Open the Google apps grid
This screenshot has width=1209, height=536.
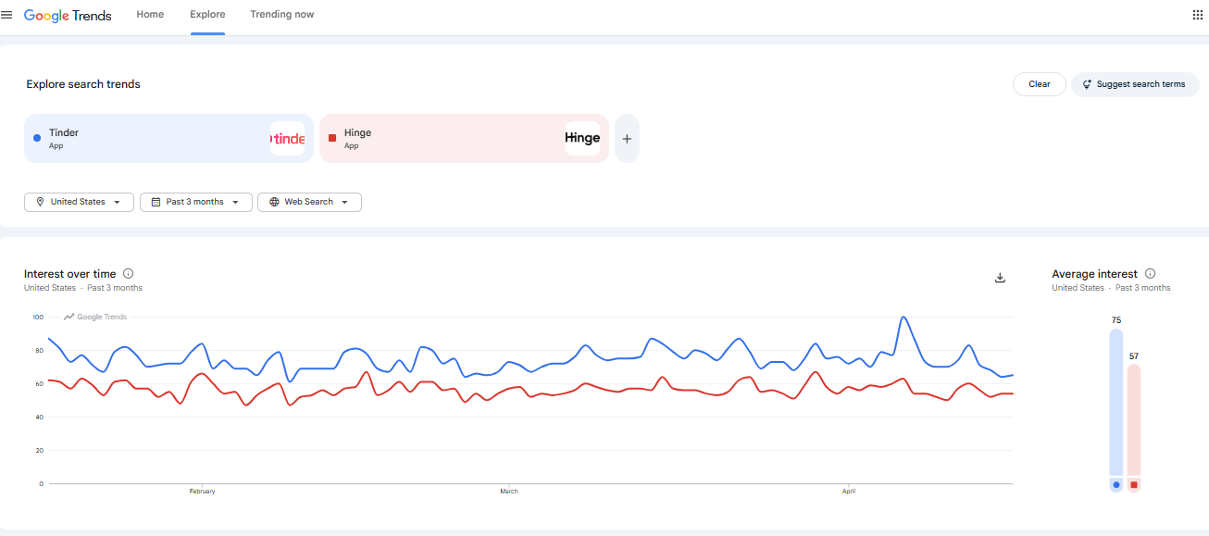1197,15
